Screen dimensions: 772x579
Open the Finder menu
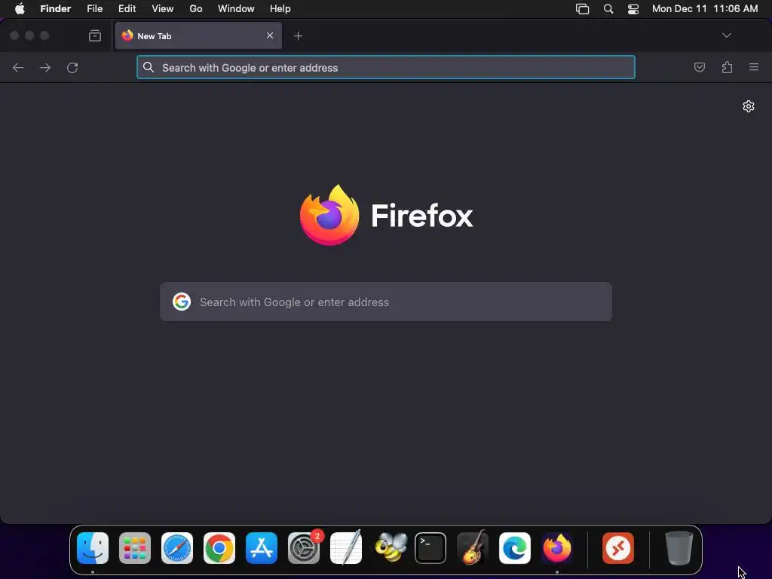coord(56,9)
